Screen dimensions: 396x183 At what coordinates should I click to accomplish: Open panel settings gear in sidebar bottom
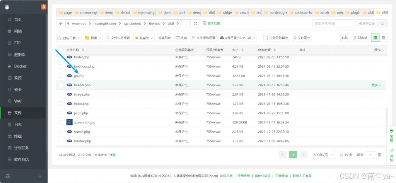[x=40, y=176]
